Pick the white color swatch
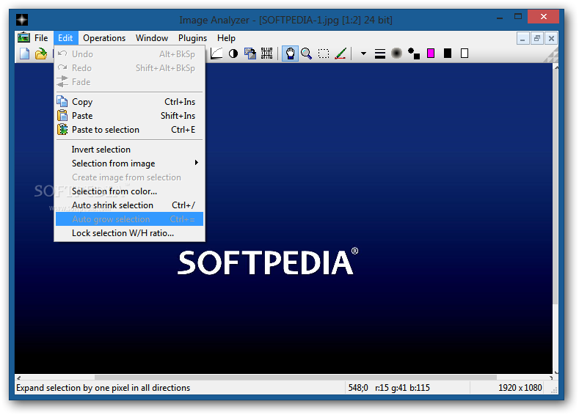Viewport: 579px width, 415px height. (465, 54)
